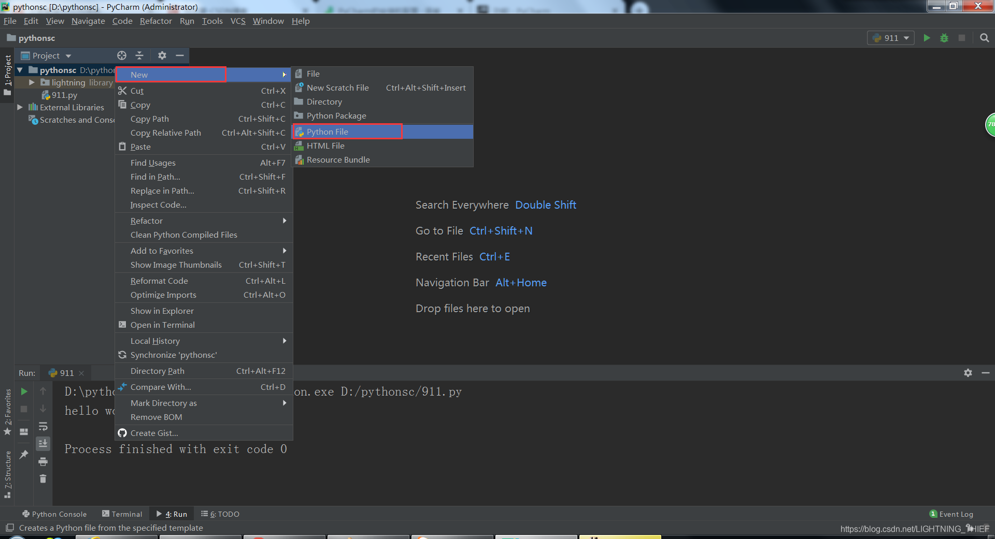Expand the lightning library folder

pyautogui.click(x=32, y=82)
